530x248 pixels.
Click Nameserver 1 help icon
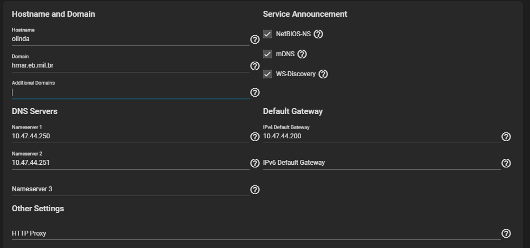pyautogui.click(x=255, y=137)
